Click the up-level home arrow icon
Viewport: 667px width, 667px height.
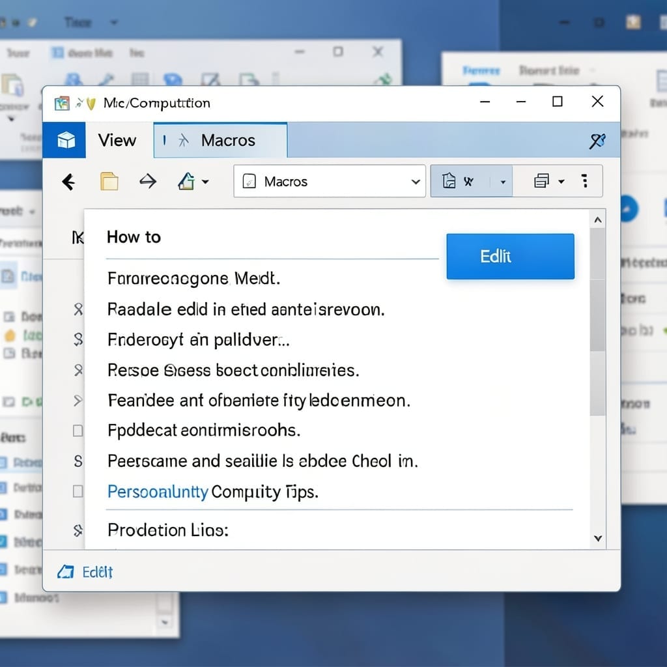(186, 181)
